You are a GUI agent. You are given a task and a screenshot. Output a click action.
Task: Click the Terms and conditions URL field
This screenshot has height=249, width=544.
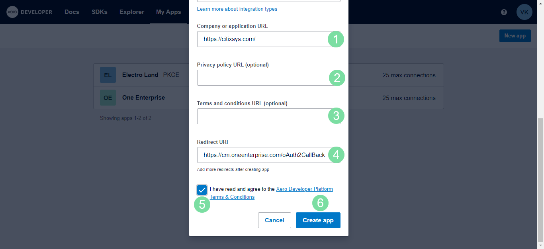coord(263,116)
